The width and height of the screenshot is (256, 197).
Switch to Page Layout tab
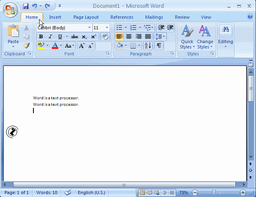click(x=86, y=17)
